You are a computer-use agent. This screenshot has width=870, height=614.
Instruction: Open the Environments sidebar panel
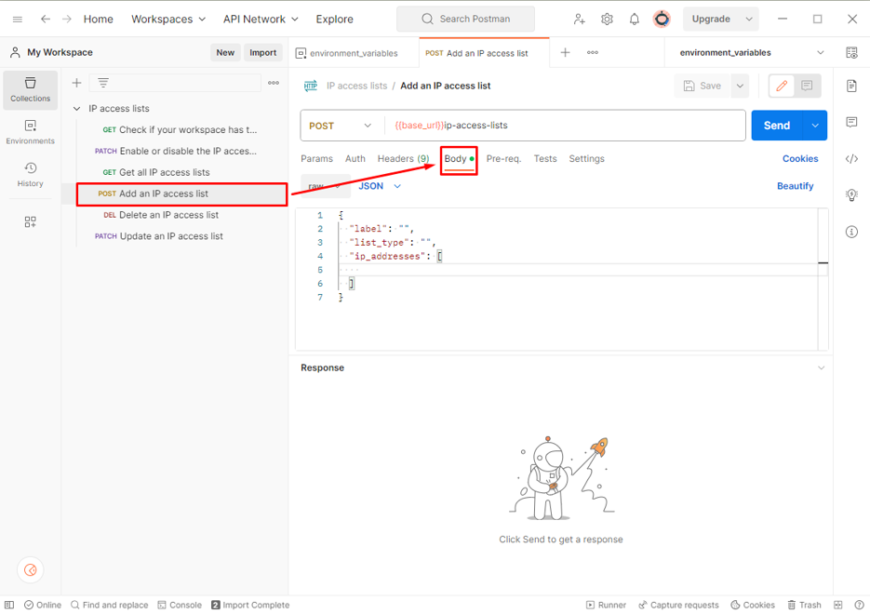[x=30, y=132]
